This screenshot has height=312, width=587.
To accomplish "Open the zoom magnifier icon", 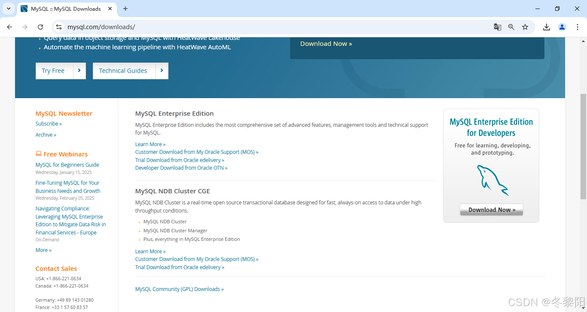I will pos(511,27).
